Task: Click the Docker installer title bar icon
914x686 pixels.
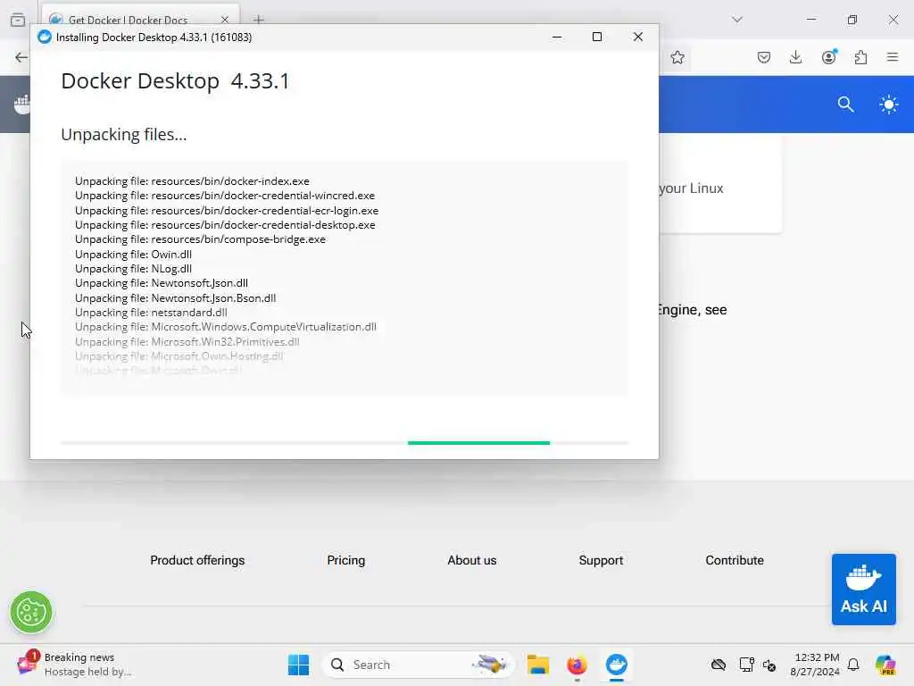Action: [45, 38]
